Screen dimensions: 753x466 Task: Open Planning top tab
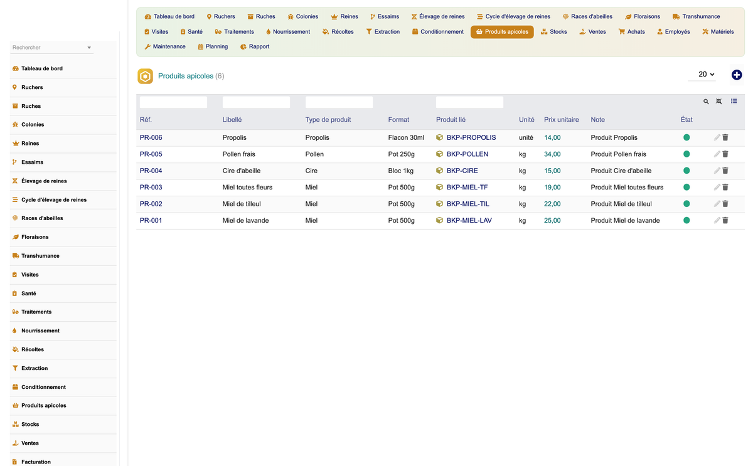(213, 46)
